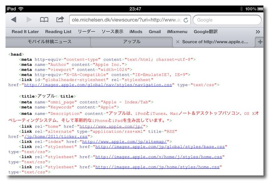
Task: Reload the page with refresh icon
Action: [x=186, y=20]
